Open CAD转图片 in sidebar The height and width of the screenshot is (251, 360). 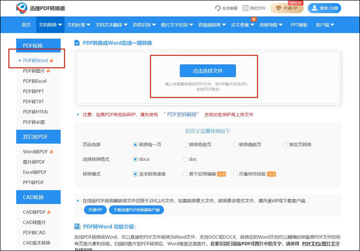point(34,222)
